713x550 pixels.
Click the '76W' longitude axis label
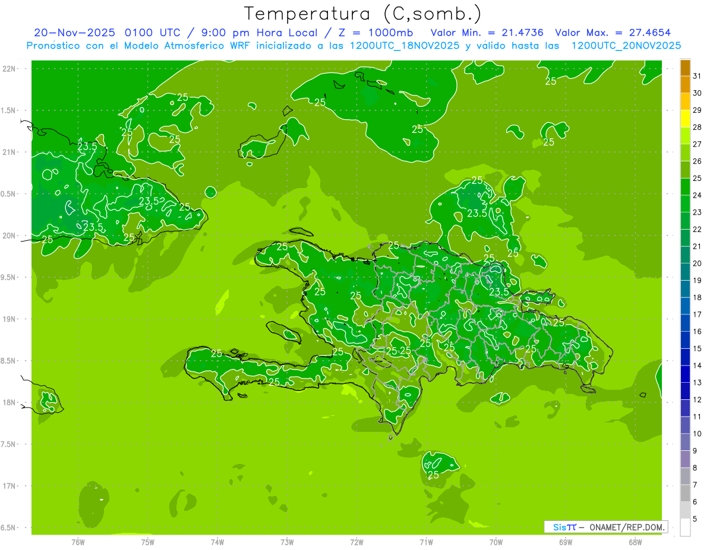click(x=78, y=542)
